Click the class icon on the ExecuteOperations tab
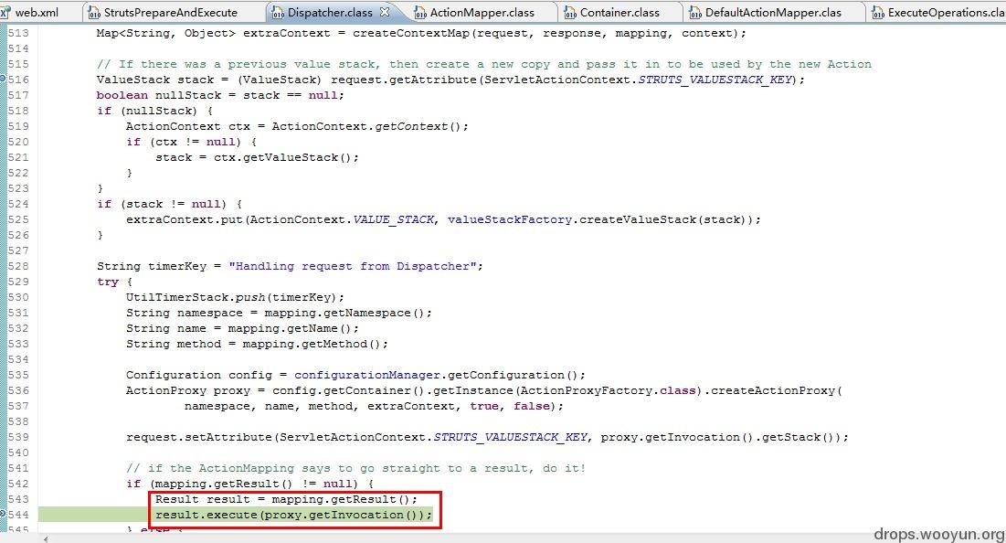1006x543 pixels. pos(878,13)
